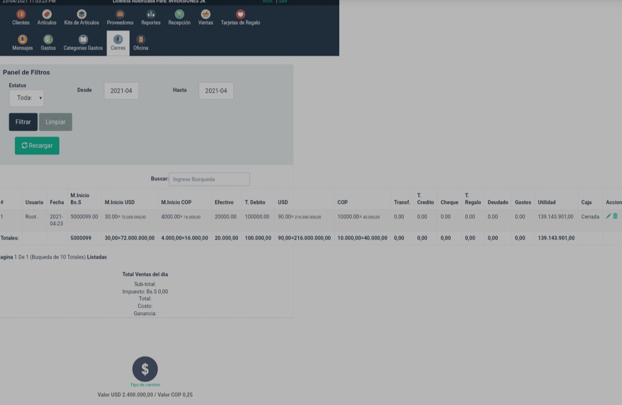Click the Filtrar button
Image resolution: width=622 pixels, height=405 pixels.
point(22,122)
